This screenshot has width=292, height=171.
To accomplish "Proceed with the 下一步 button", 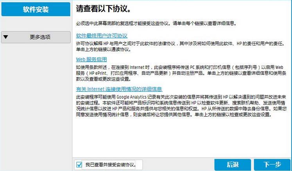I will 272,164.
